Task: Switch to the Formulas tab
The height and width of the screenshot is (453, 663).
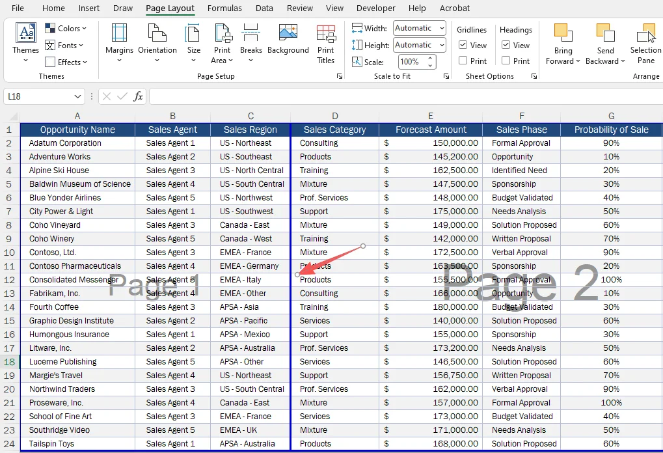Action: (x=224, y=8)
